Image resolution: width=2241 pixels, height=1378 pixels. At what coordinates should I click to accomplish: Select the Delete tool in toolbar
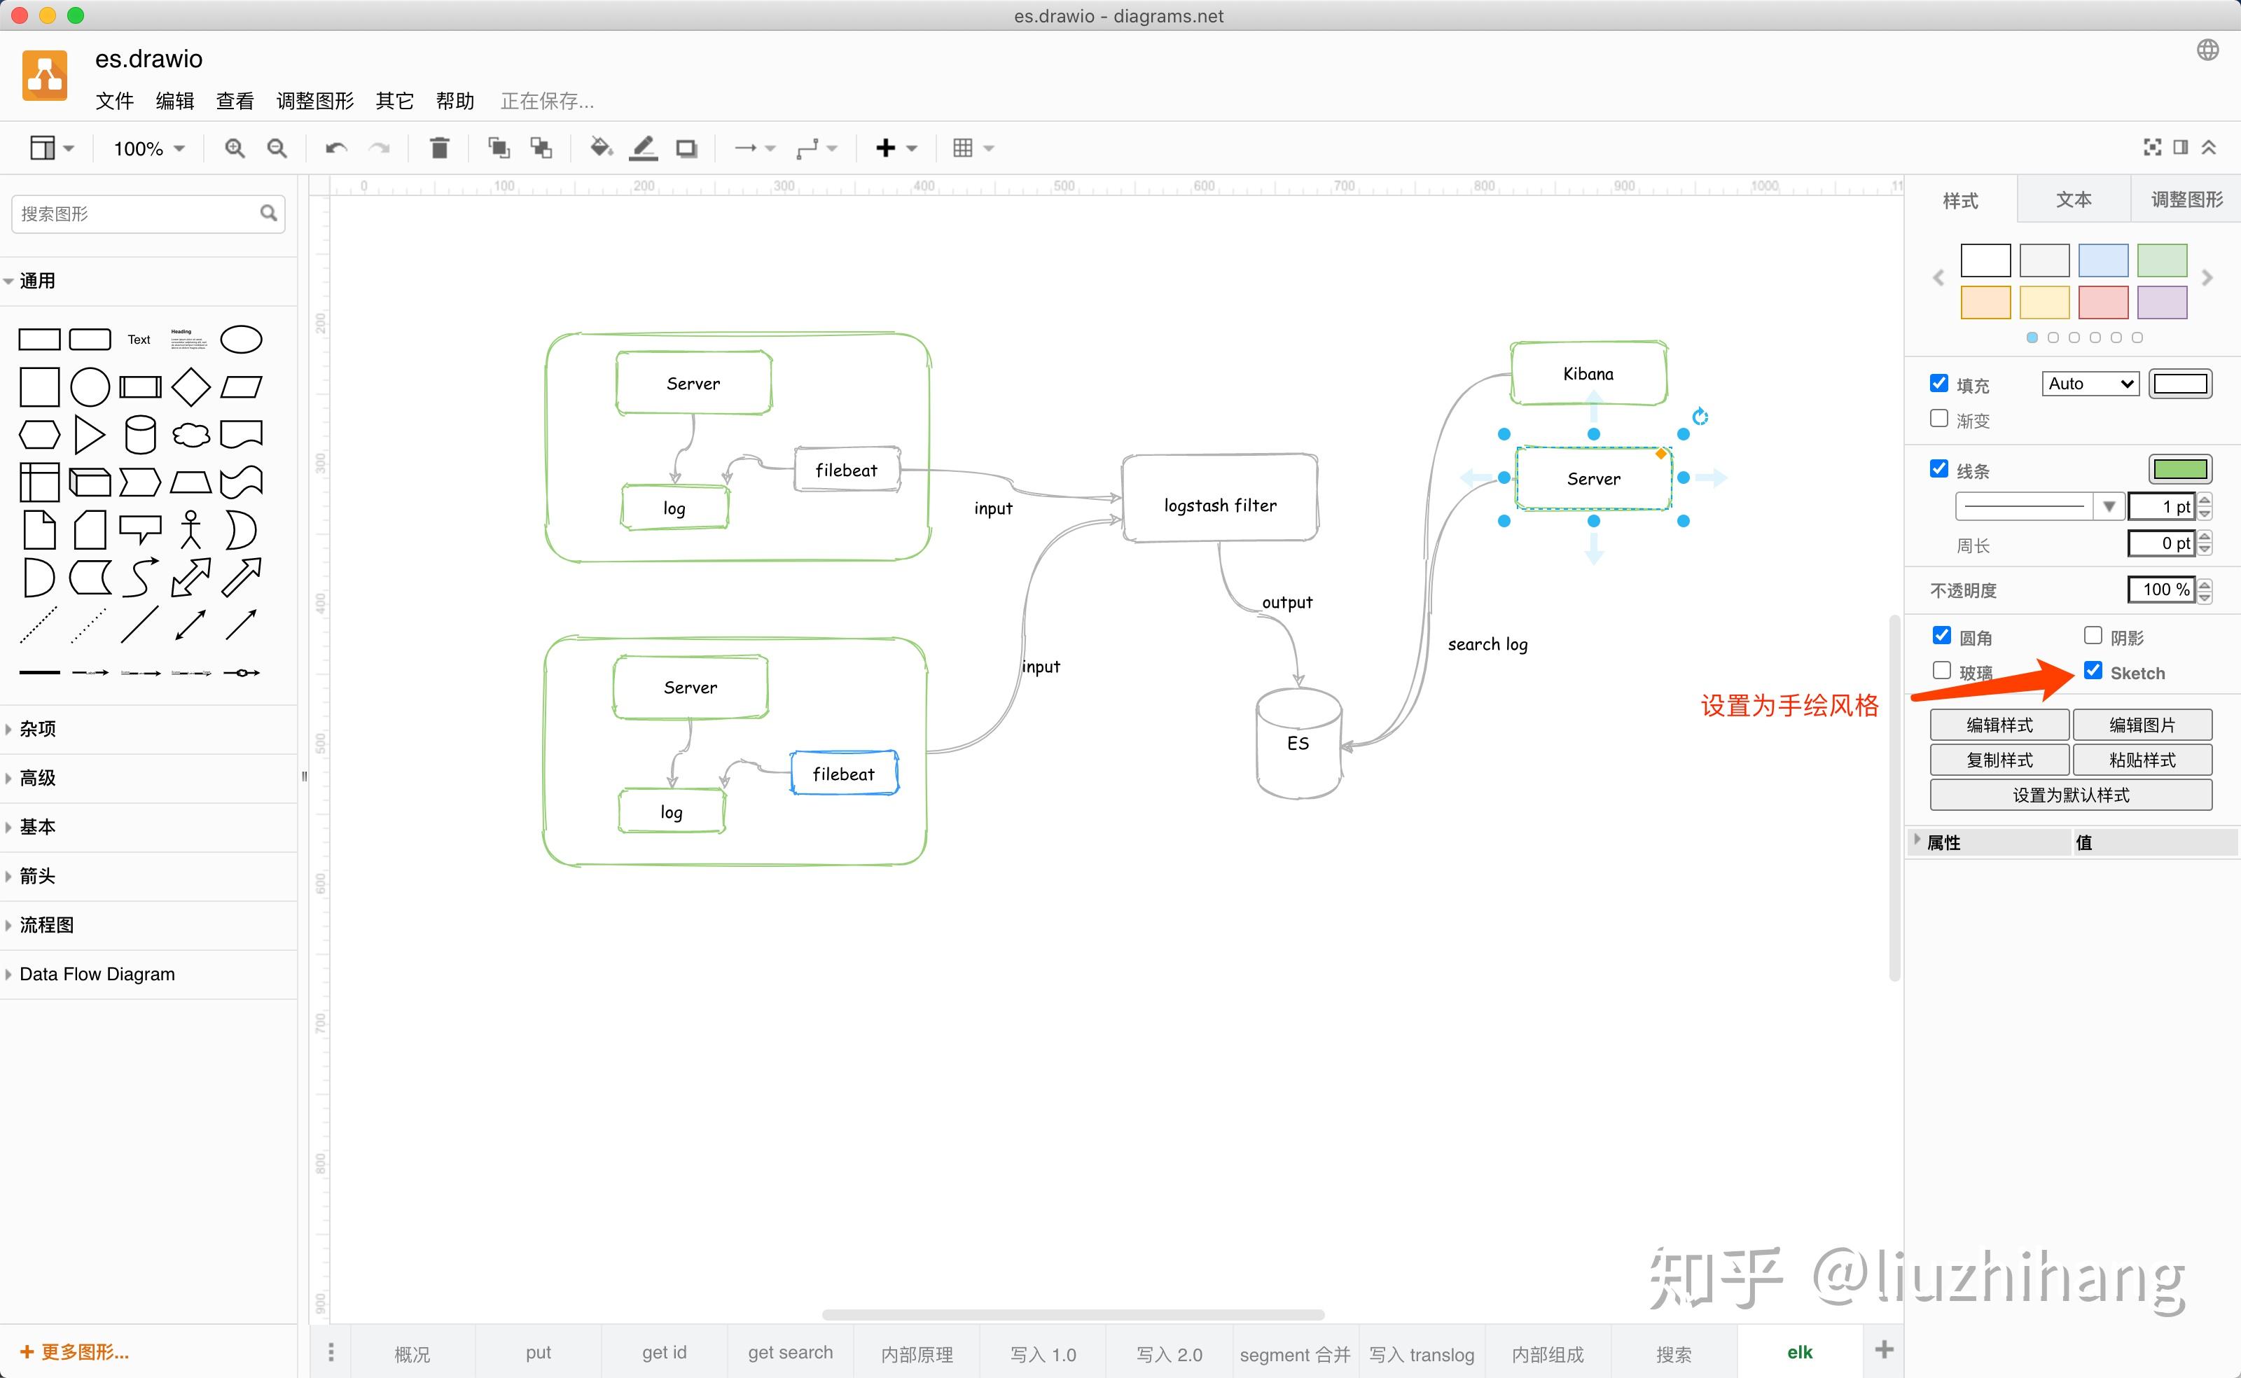point(439,148)
